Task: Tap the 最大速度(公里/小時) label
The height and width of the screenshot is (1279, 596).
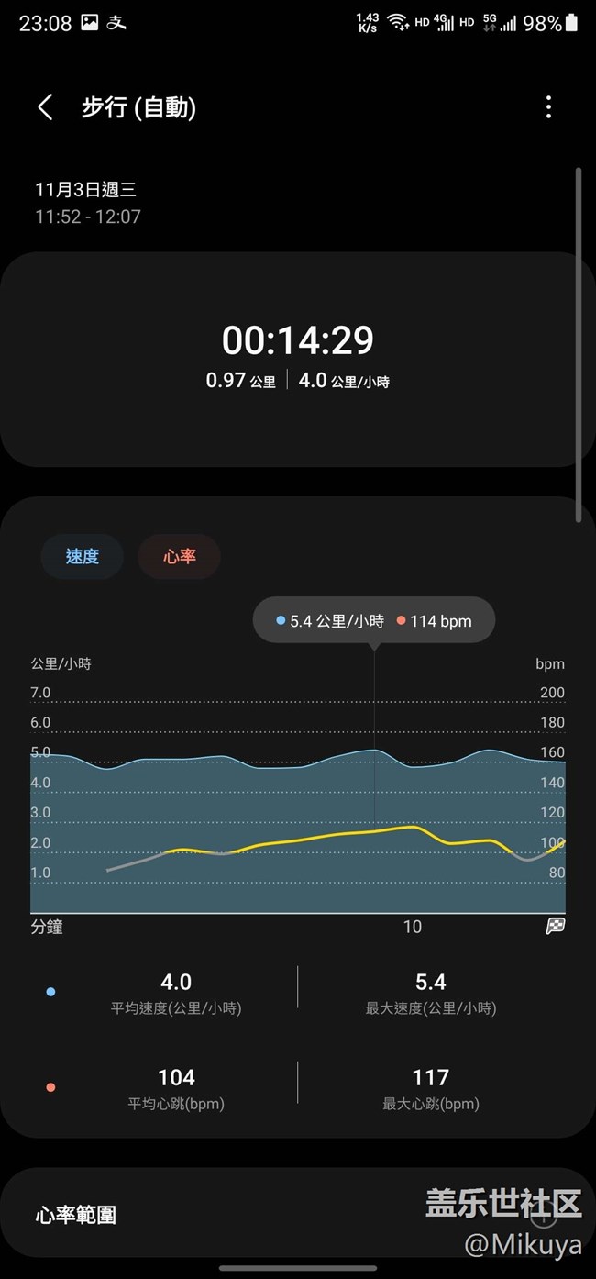Action: pos(431,1008)
